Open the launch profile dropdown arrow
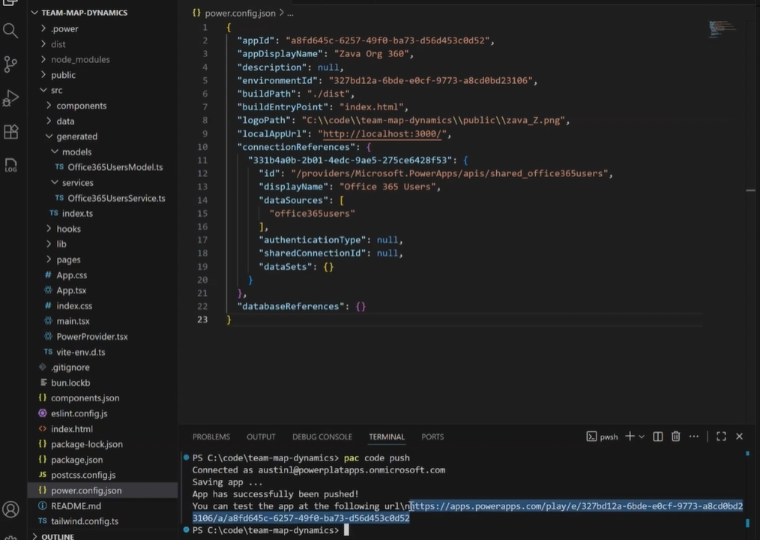Viewport: 760px width, 540px height. pyautogui.click(x=642, y=436)
